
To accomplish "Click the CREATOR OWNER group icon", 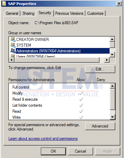I will click(13, 39).
